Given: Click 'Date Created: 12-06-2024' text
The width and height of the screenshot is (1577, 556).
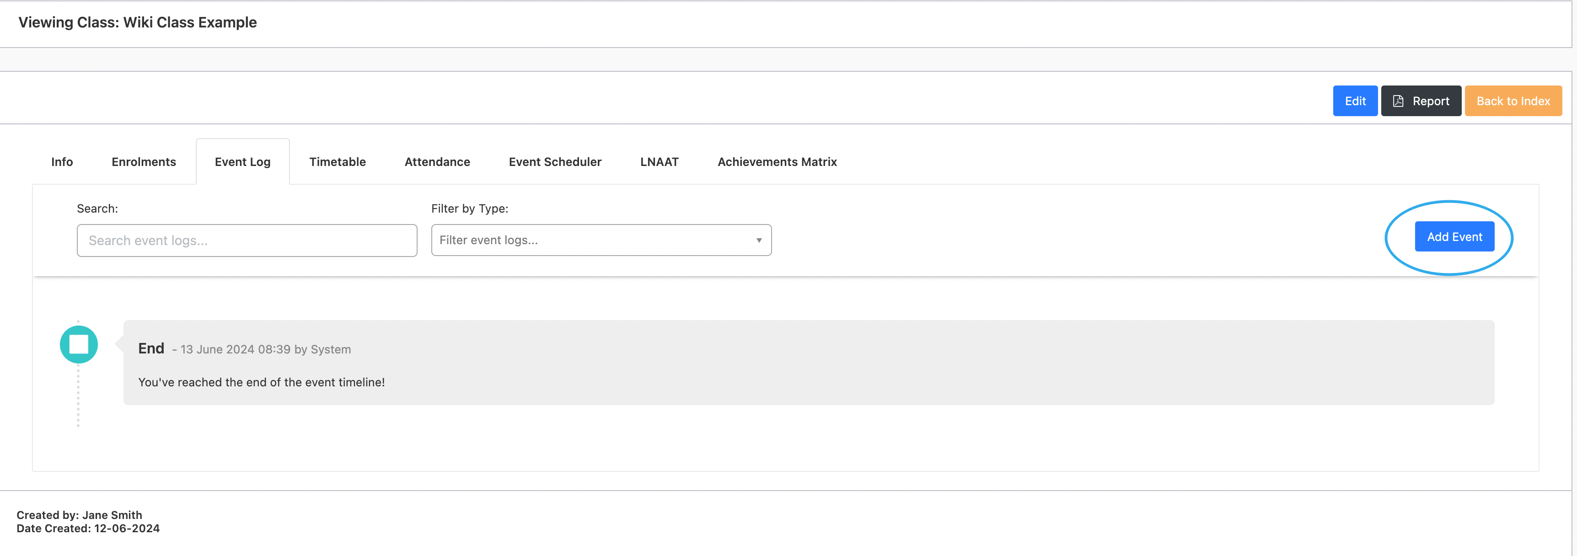Looking at the screenshot, I should [88, 529].
